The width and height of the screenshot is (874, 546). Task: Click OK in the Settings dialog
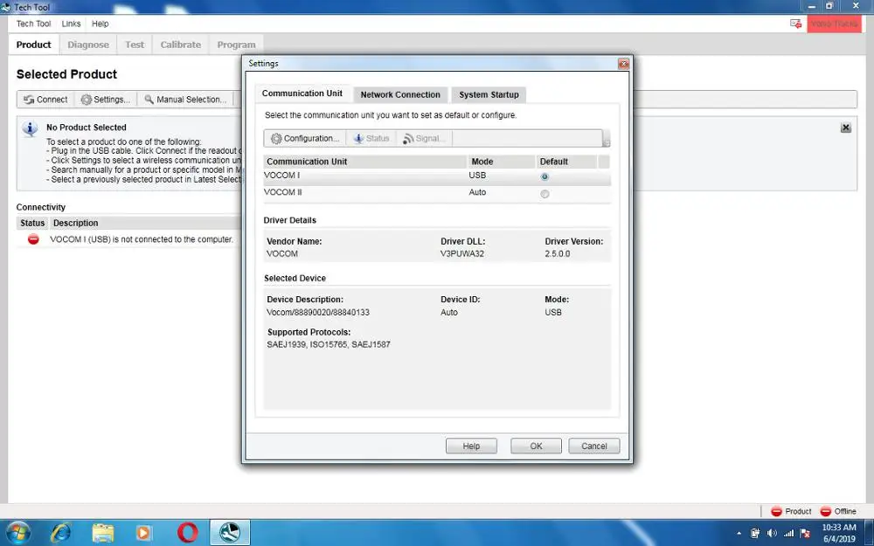pyautogui.click(x=537, y=446)
